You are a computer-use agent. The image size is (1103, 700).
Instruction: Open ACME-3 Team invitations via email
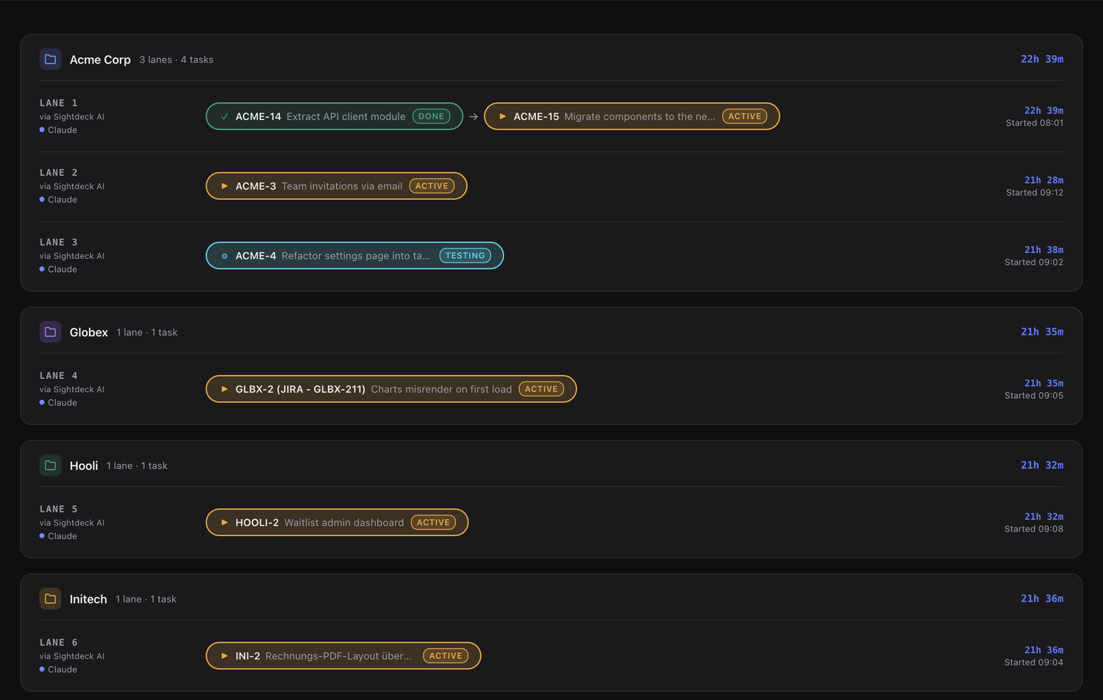tap(337, 186)
